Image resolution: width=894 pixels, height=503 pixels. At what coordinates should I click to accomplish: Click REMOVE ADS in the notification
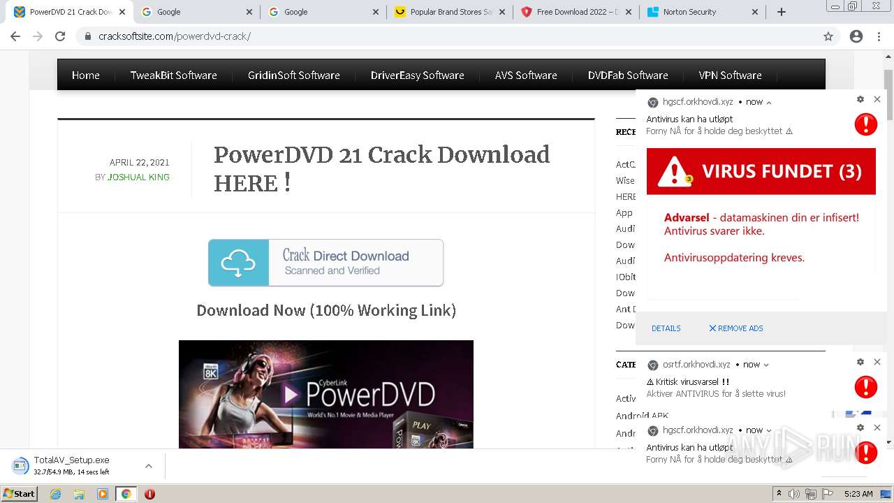point(736,328)
